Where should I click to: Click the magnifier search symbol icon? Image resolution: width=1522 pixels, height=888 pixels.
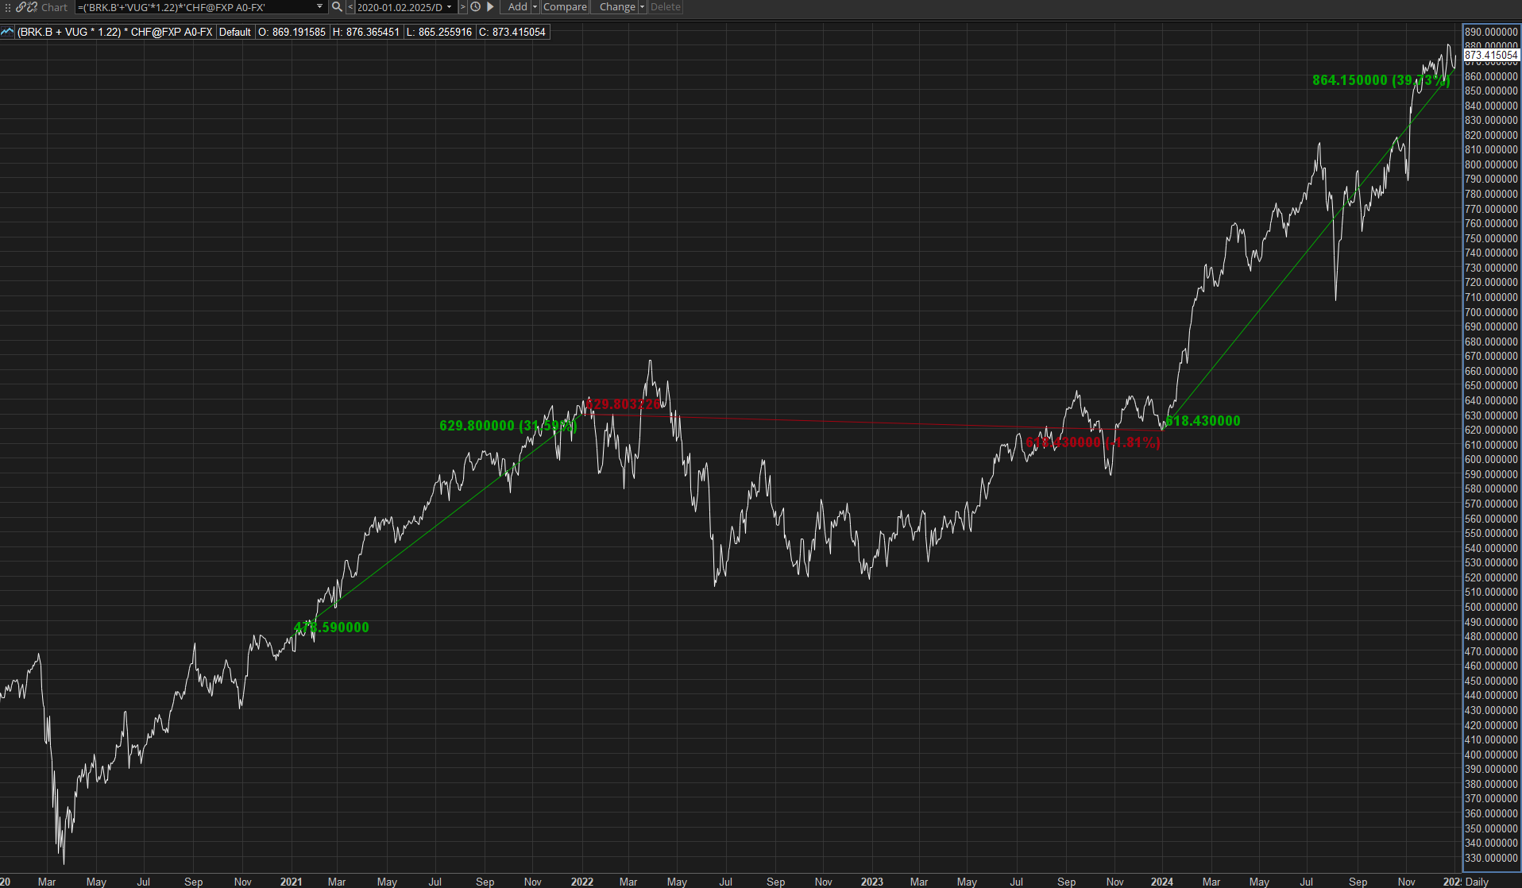(x=337, y=7)
